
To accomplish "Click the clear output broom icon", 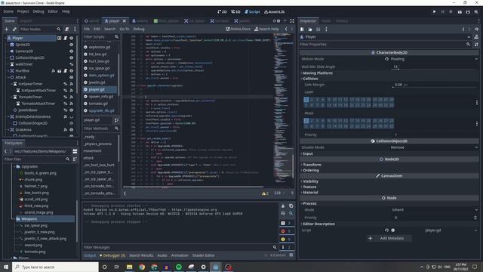I will [283, 206].
